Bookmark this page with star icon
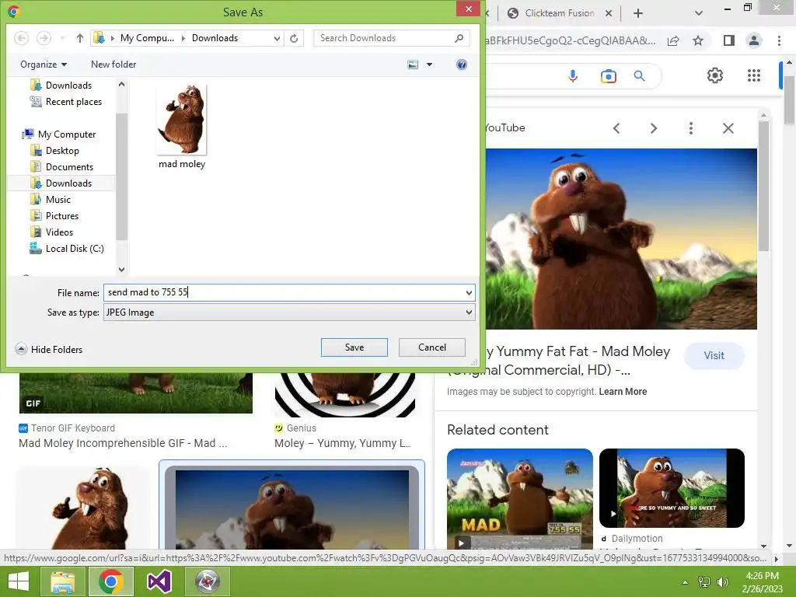The width and height of the screenshot is (796, 597). point(698,40)
